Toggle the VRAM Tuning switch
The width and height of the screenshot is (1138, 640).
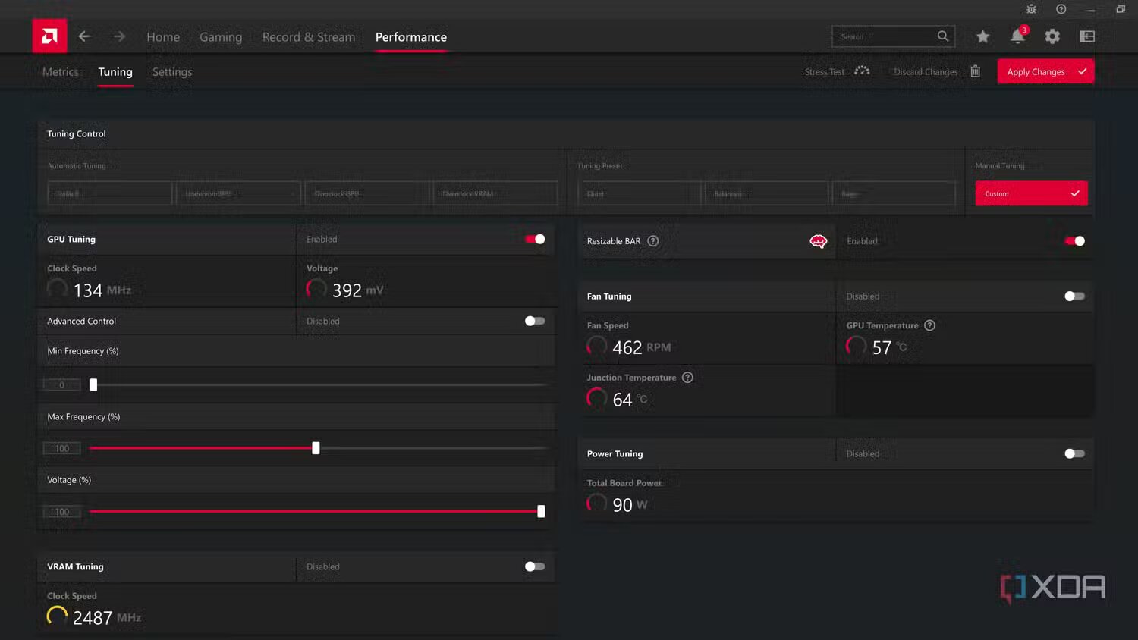(535, 566)
